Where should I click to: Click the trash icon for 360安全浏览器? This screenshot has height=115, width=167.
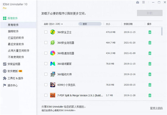[x=150, y=42]
